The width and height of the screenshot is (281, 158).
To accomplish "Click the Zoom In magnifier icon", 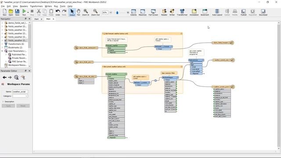I will pos(86,12).
